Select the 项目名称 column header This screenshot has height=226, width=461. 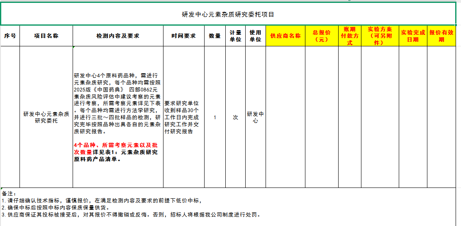(46, 36)
